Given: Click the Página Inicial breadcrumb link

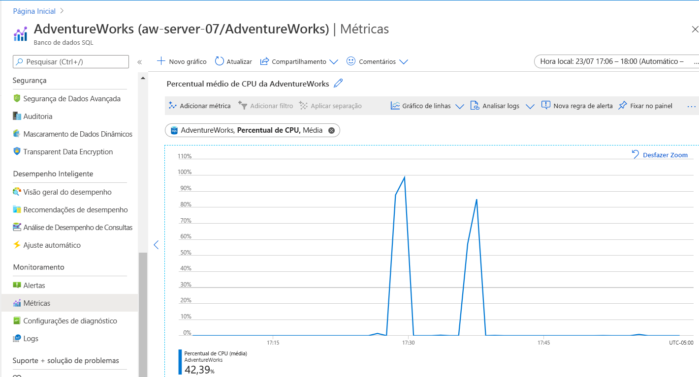Looking at the screenshot, I should coord(34,11).
